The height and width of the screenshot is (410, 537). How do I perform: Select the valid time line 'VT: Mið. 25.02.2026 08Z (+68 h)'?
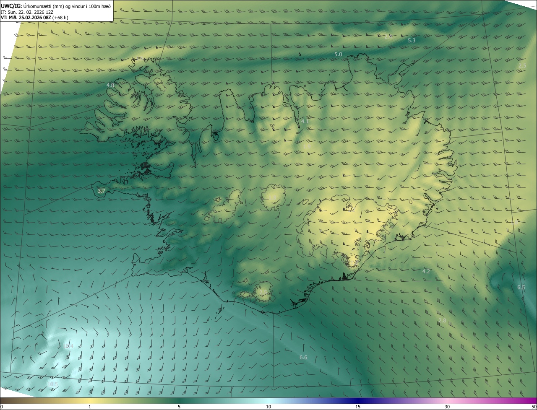[34, 18]
